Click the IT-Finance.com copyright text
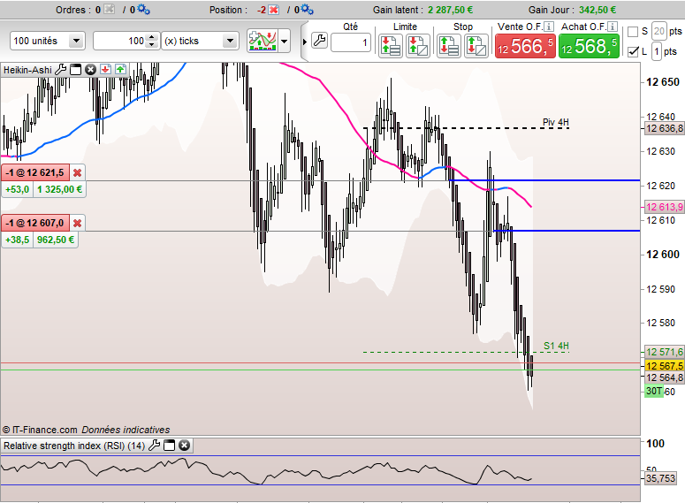The image size is (685, 503). (40, 430)
